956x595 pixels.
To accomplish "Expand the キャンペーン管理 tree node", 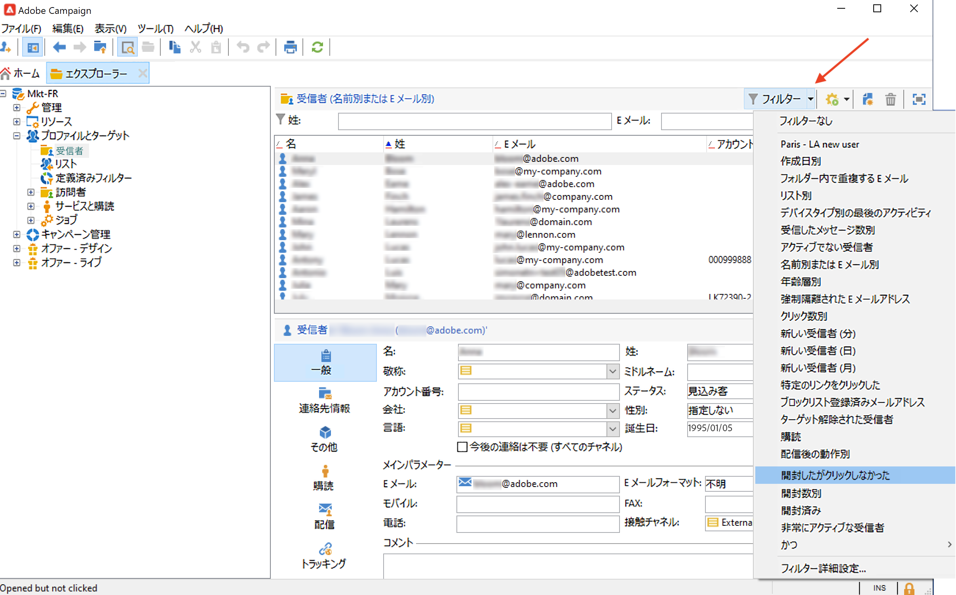I will click(x=17, y=235).
